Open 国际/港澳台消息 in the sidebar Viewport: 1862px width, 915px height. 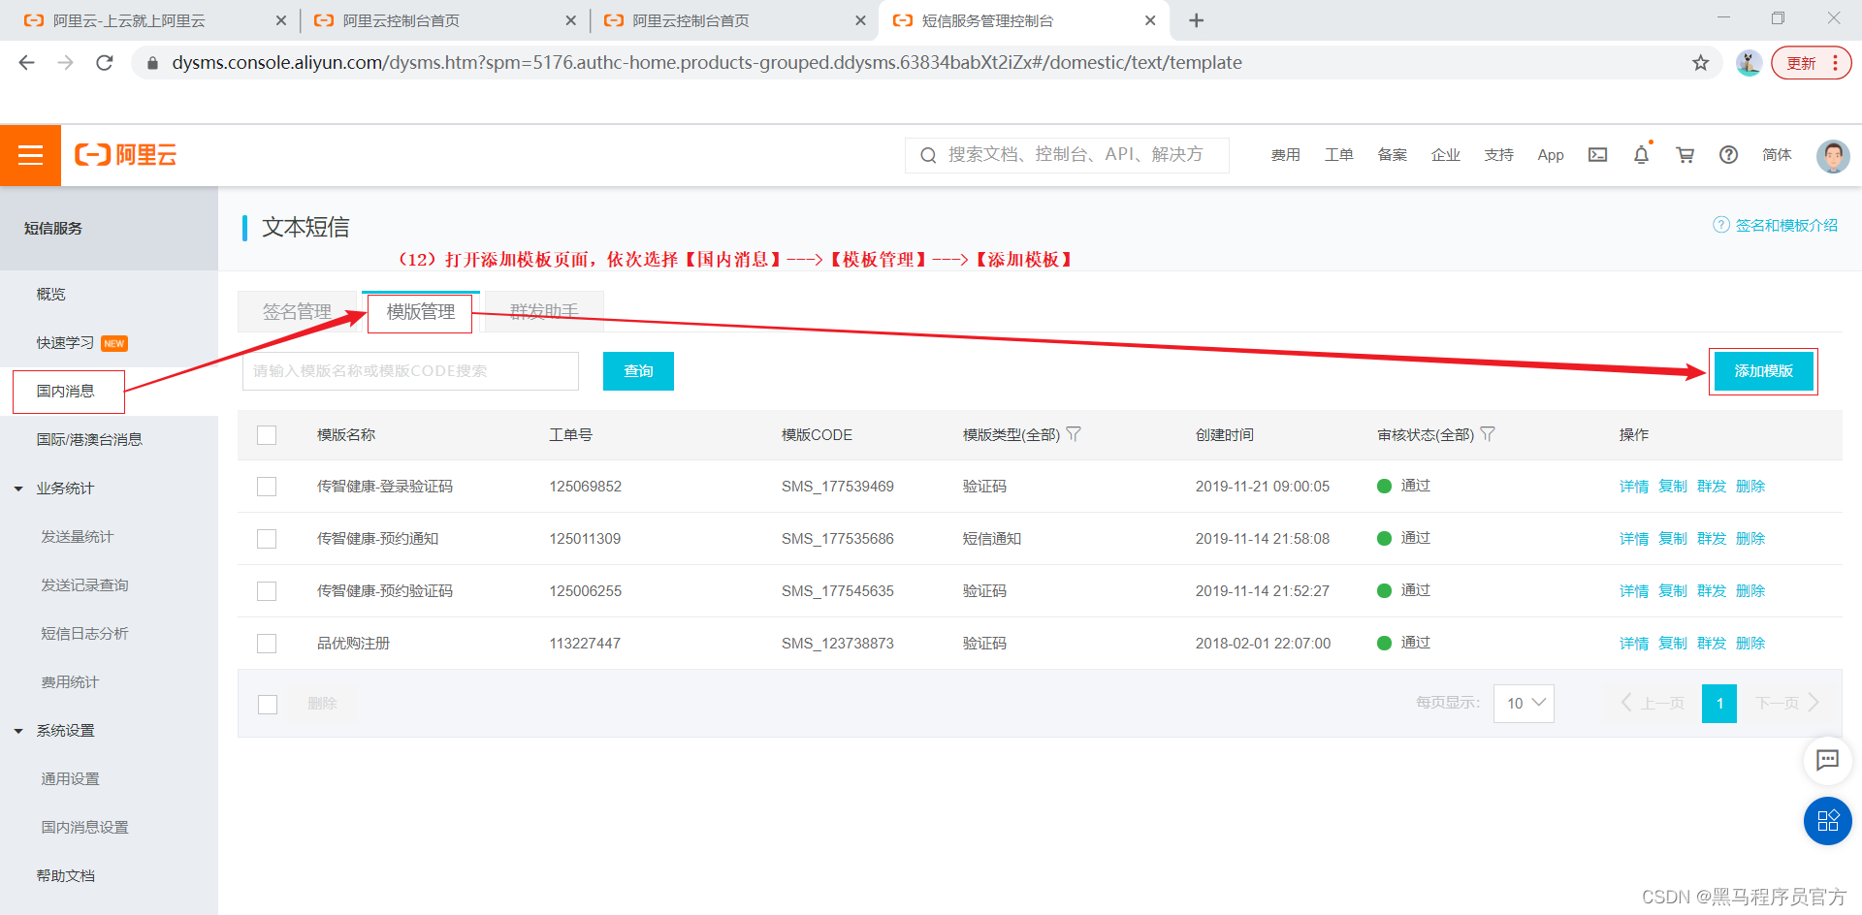coord(89,440)
